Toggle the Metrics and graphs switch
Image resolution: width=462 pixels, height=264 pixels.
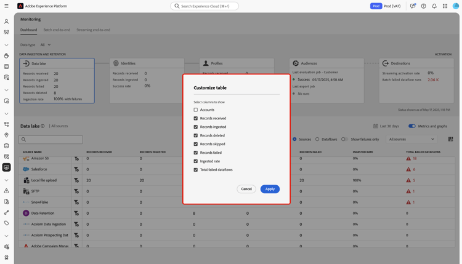412,126
